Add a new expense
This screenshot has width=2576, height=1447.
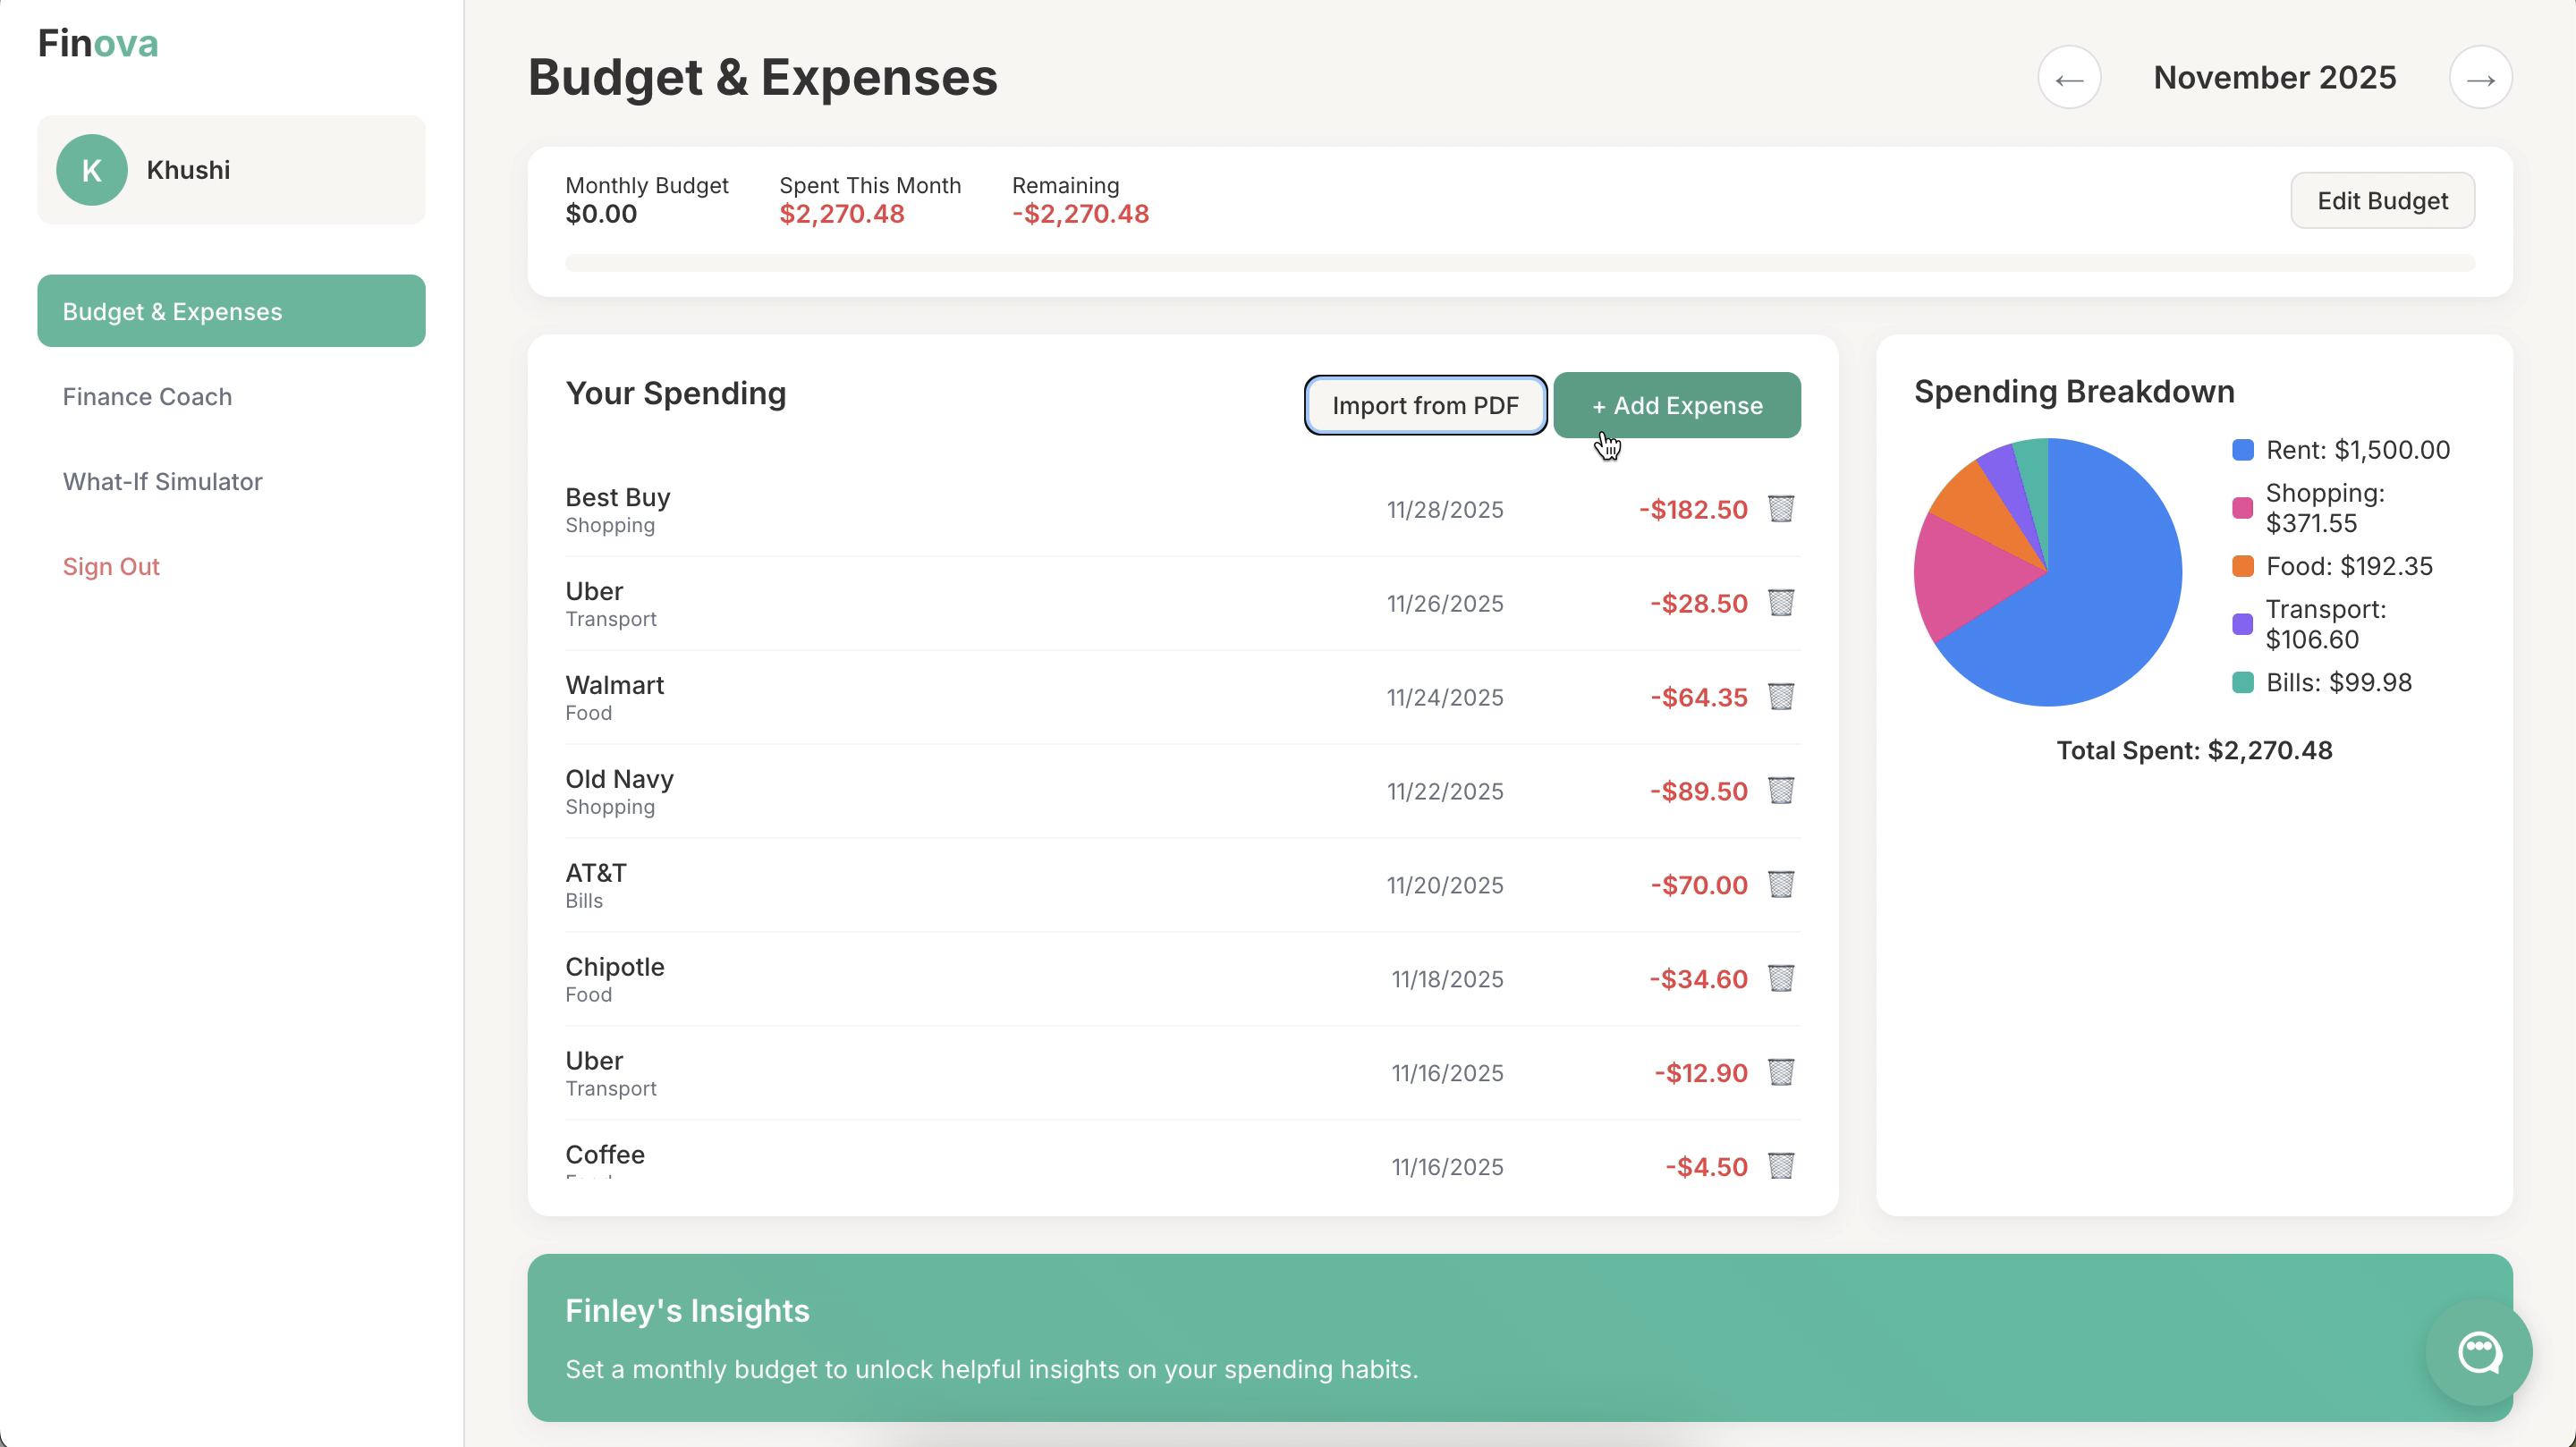pos(1676,406)
